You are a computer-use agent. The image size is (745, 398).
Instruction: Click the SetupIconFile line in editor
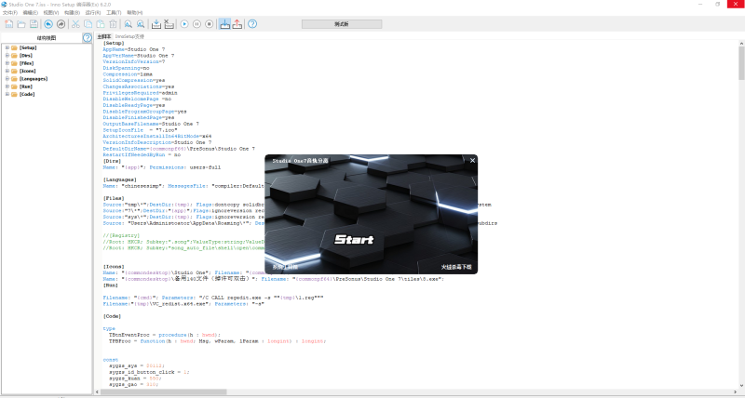coord(141,130)
